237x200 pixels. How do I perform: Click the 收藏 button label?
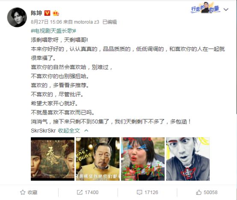click(33, 192)
